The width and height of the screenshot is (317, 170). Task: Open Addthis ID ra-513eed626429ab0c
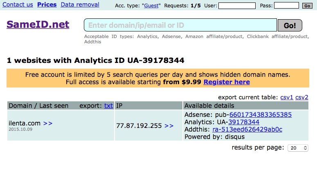coord(247,129)
